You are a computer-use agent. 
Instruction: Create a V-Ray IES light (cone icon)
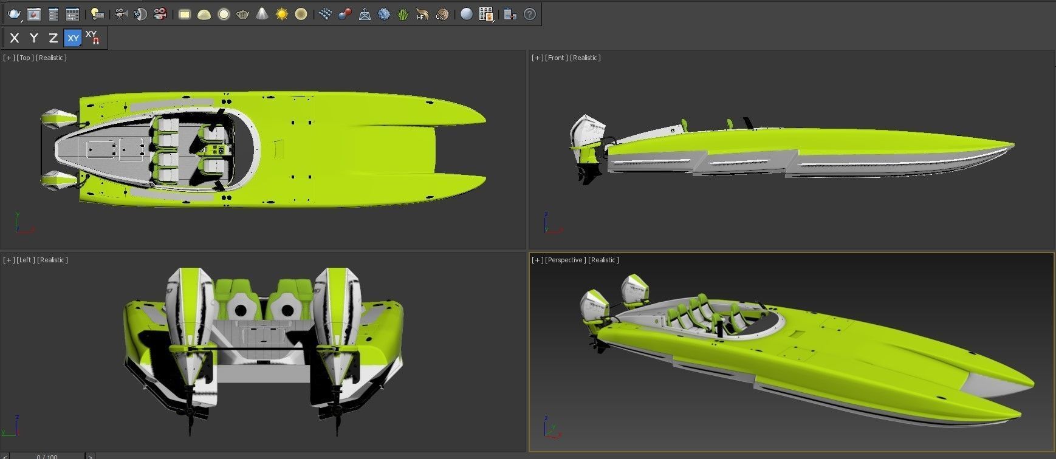(262, 14)
